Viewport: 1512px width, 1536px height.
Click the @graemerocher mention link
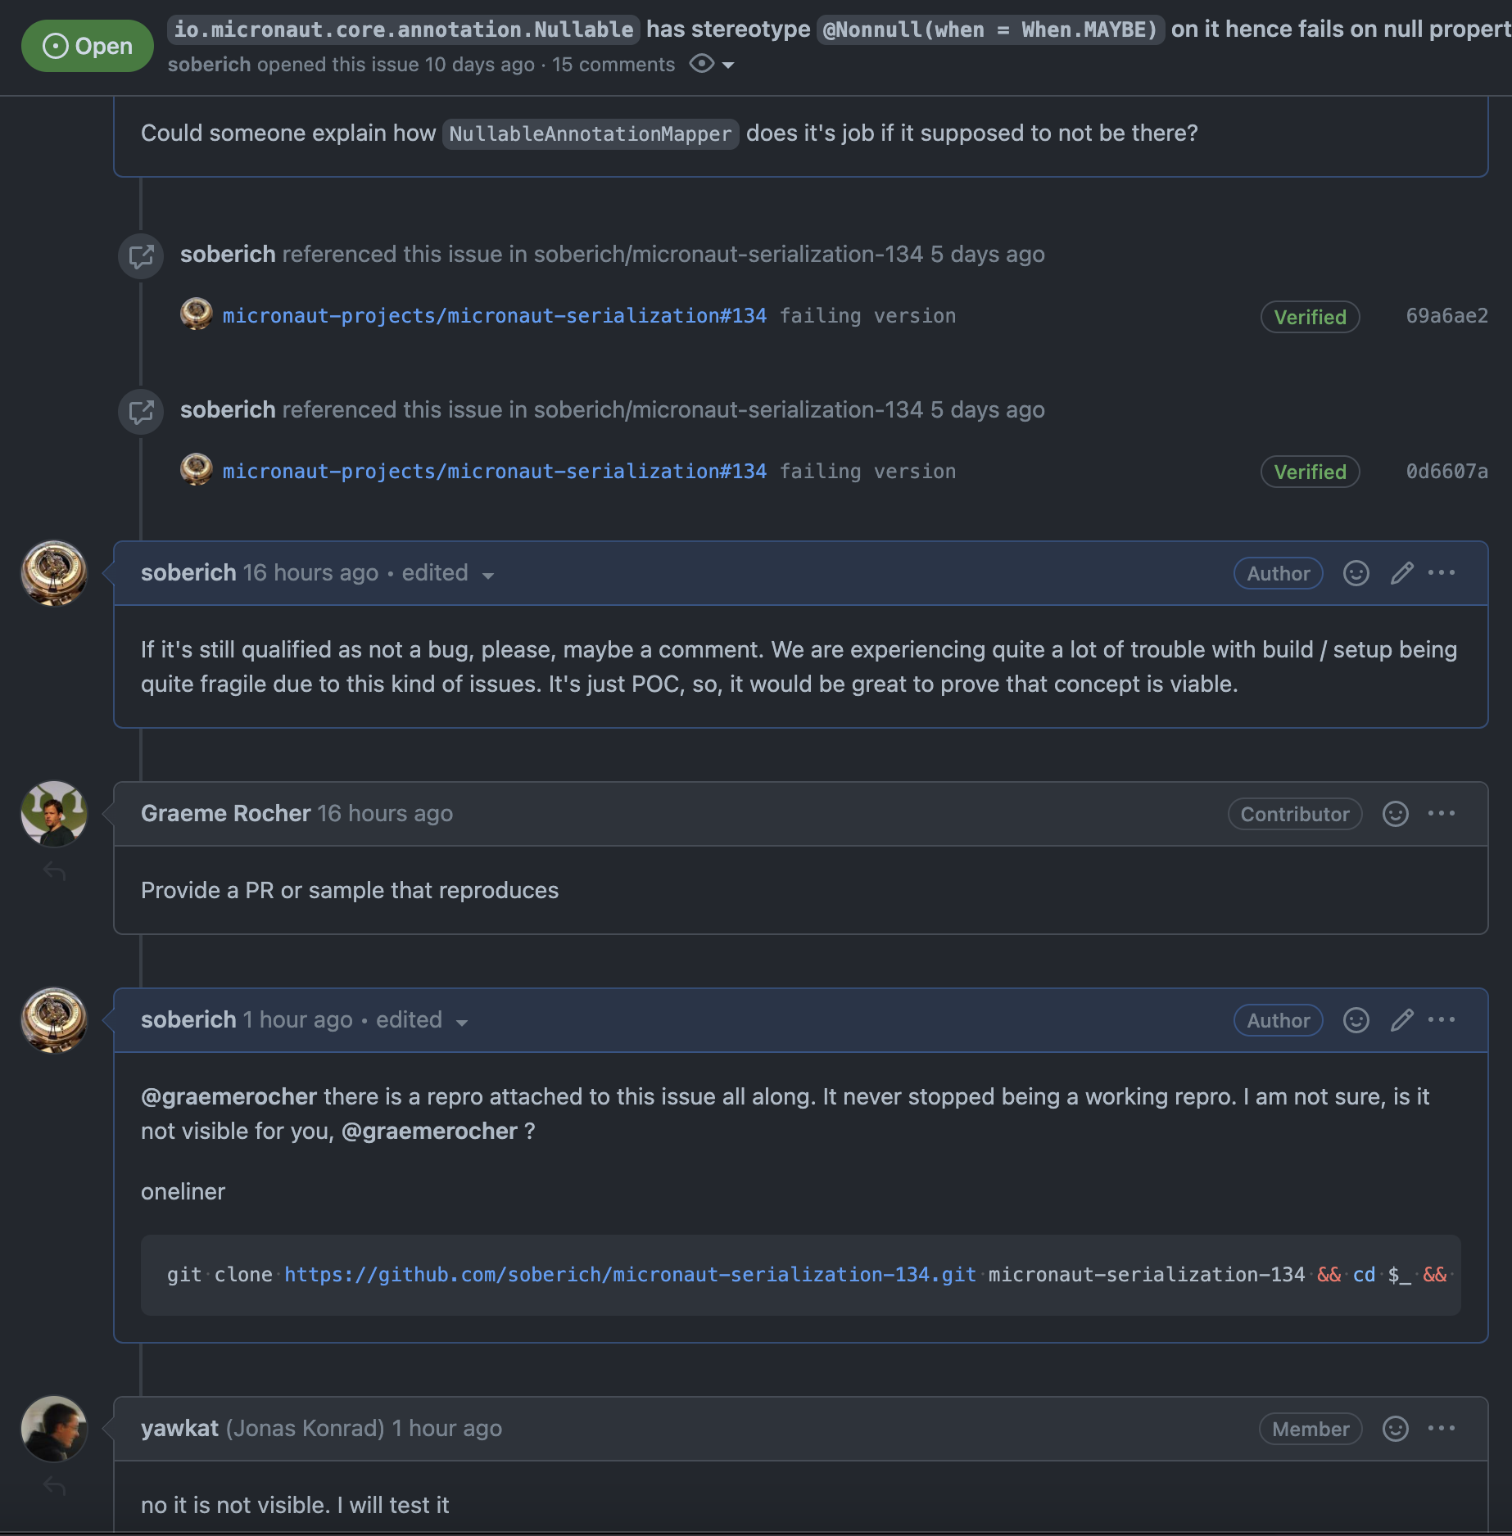pos(228,1096)
